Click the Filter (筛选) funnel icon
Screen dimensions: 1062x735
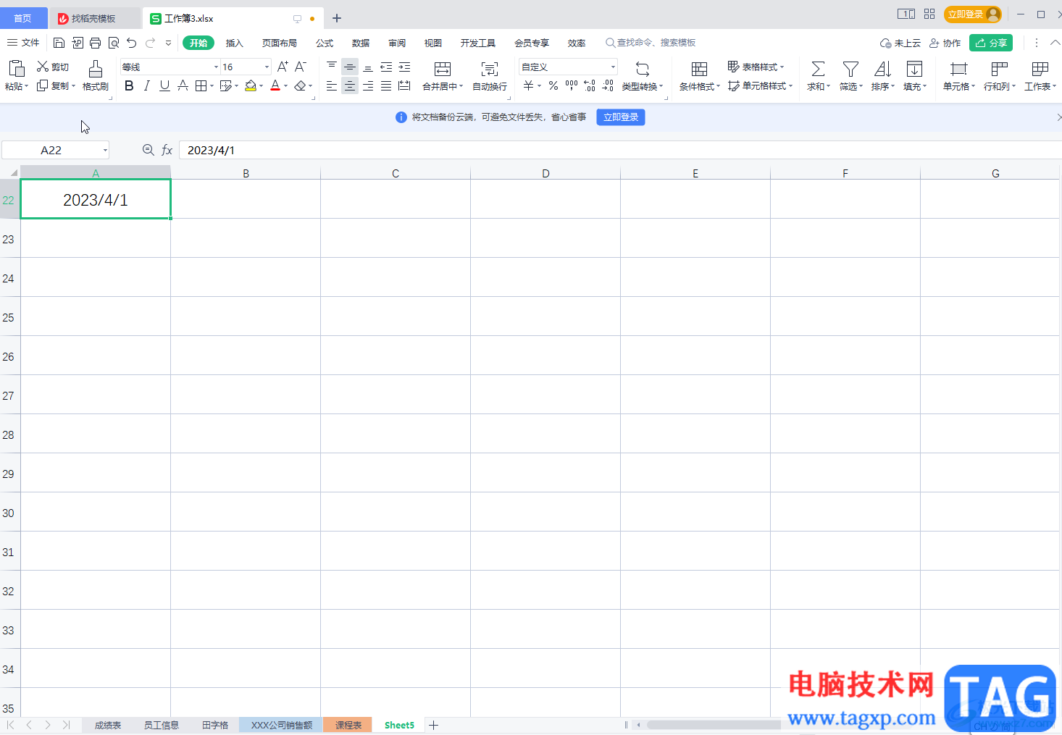[850, 69]
